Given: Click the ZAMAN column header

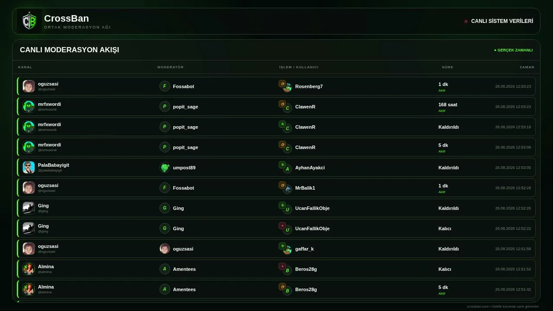Looking at the screenshot, I should 527,67.
